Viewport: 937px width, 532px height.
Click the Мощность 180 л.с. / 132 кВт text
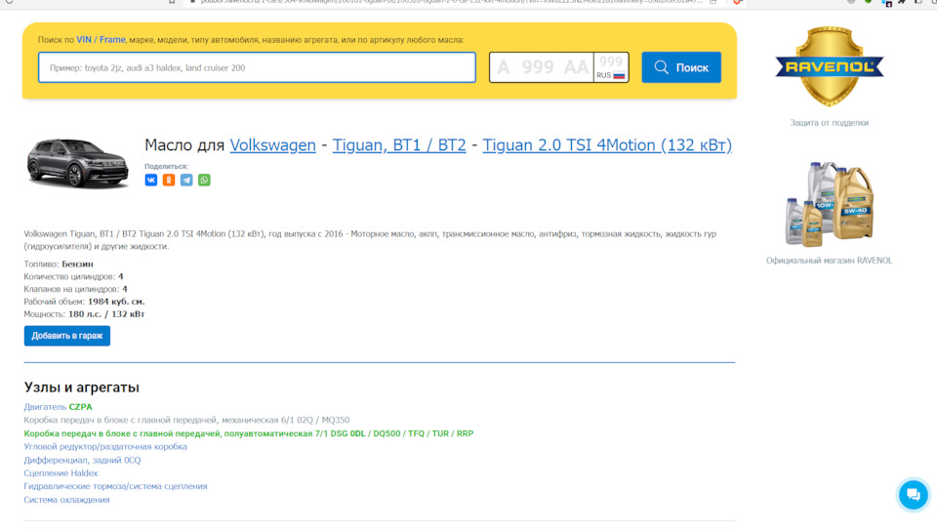(84, 314)
